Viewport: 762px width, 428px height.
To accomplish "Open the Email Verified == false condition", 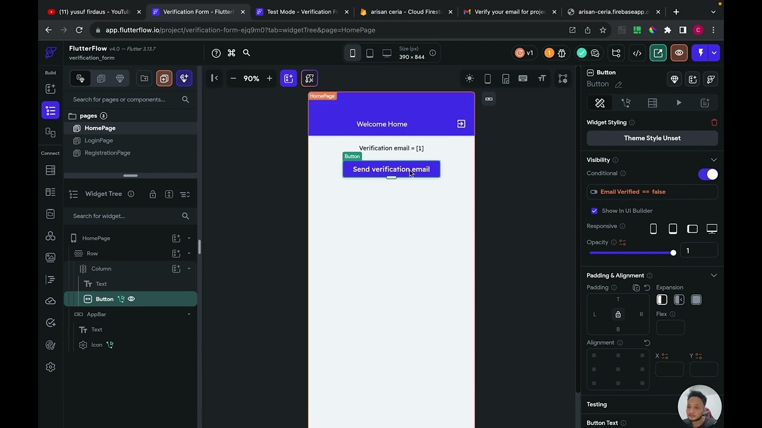I will pyautogui.click(x=652, y=192).
